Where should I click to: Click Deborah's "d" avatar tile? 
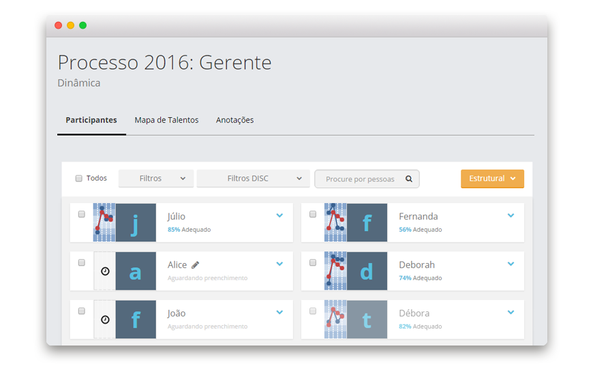pos(367,271)
